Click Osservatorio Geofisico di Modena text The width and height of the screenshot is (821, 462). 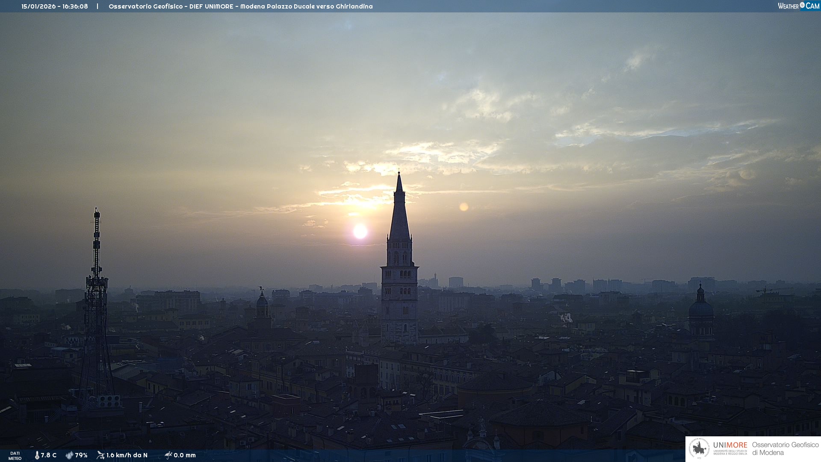click(785, 449)
